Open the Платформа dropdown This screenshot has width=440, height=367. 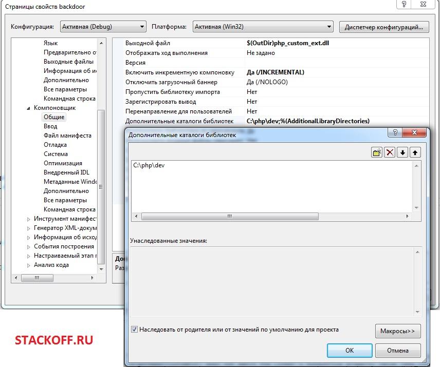click(263, 27)
